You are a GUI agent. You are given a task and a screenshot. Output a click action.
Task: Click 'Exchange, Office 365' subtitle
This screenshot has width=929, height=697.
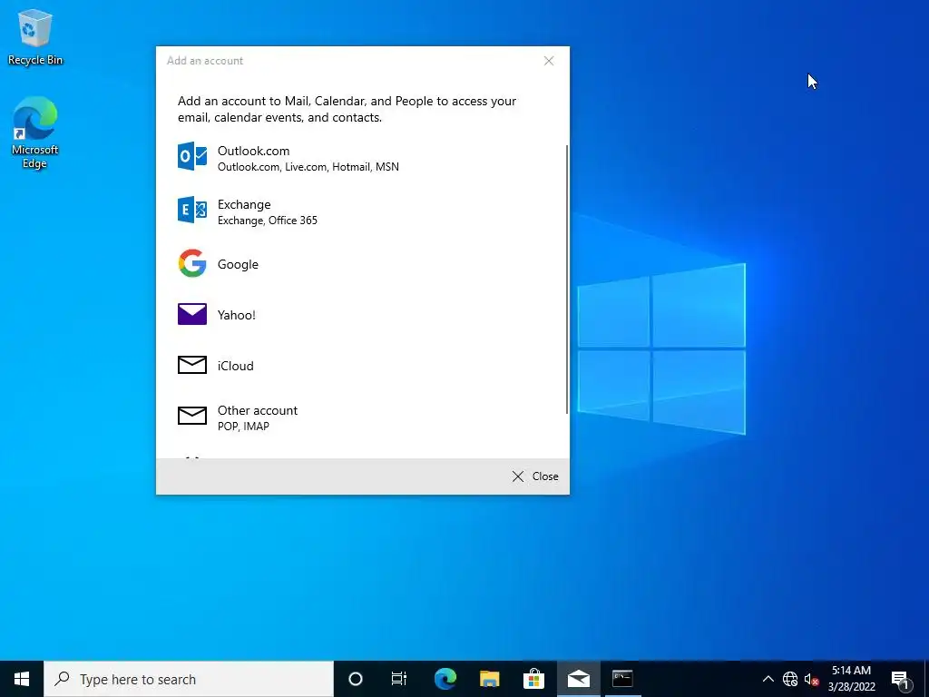click(x=268, y=221)
